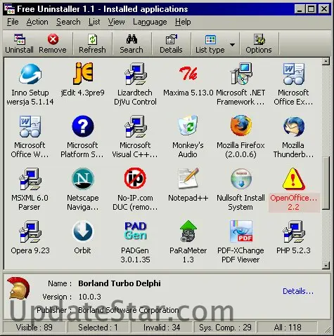Select the Microsoft .NET Framework icon

(x=241, y=74)
